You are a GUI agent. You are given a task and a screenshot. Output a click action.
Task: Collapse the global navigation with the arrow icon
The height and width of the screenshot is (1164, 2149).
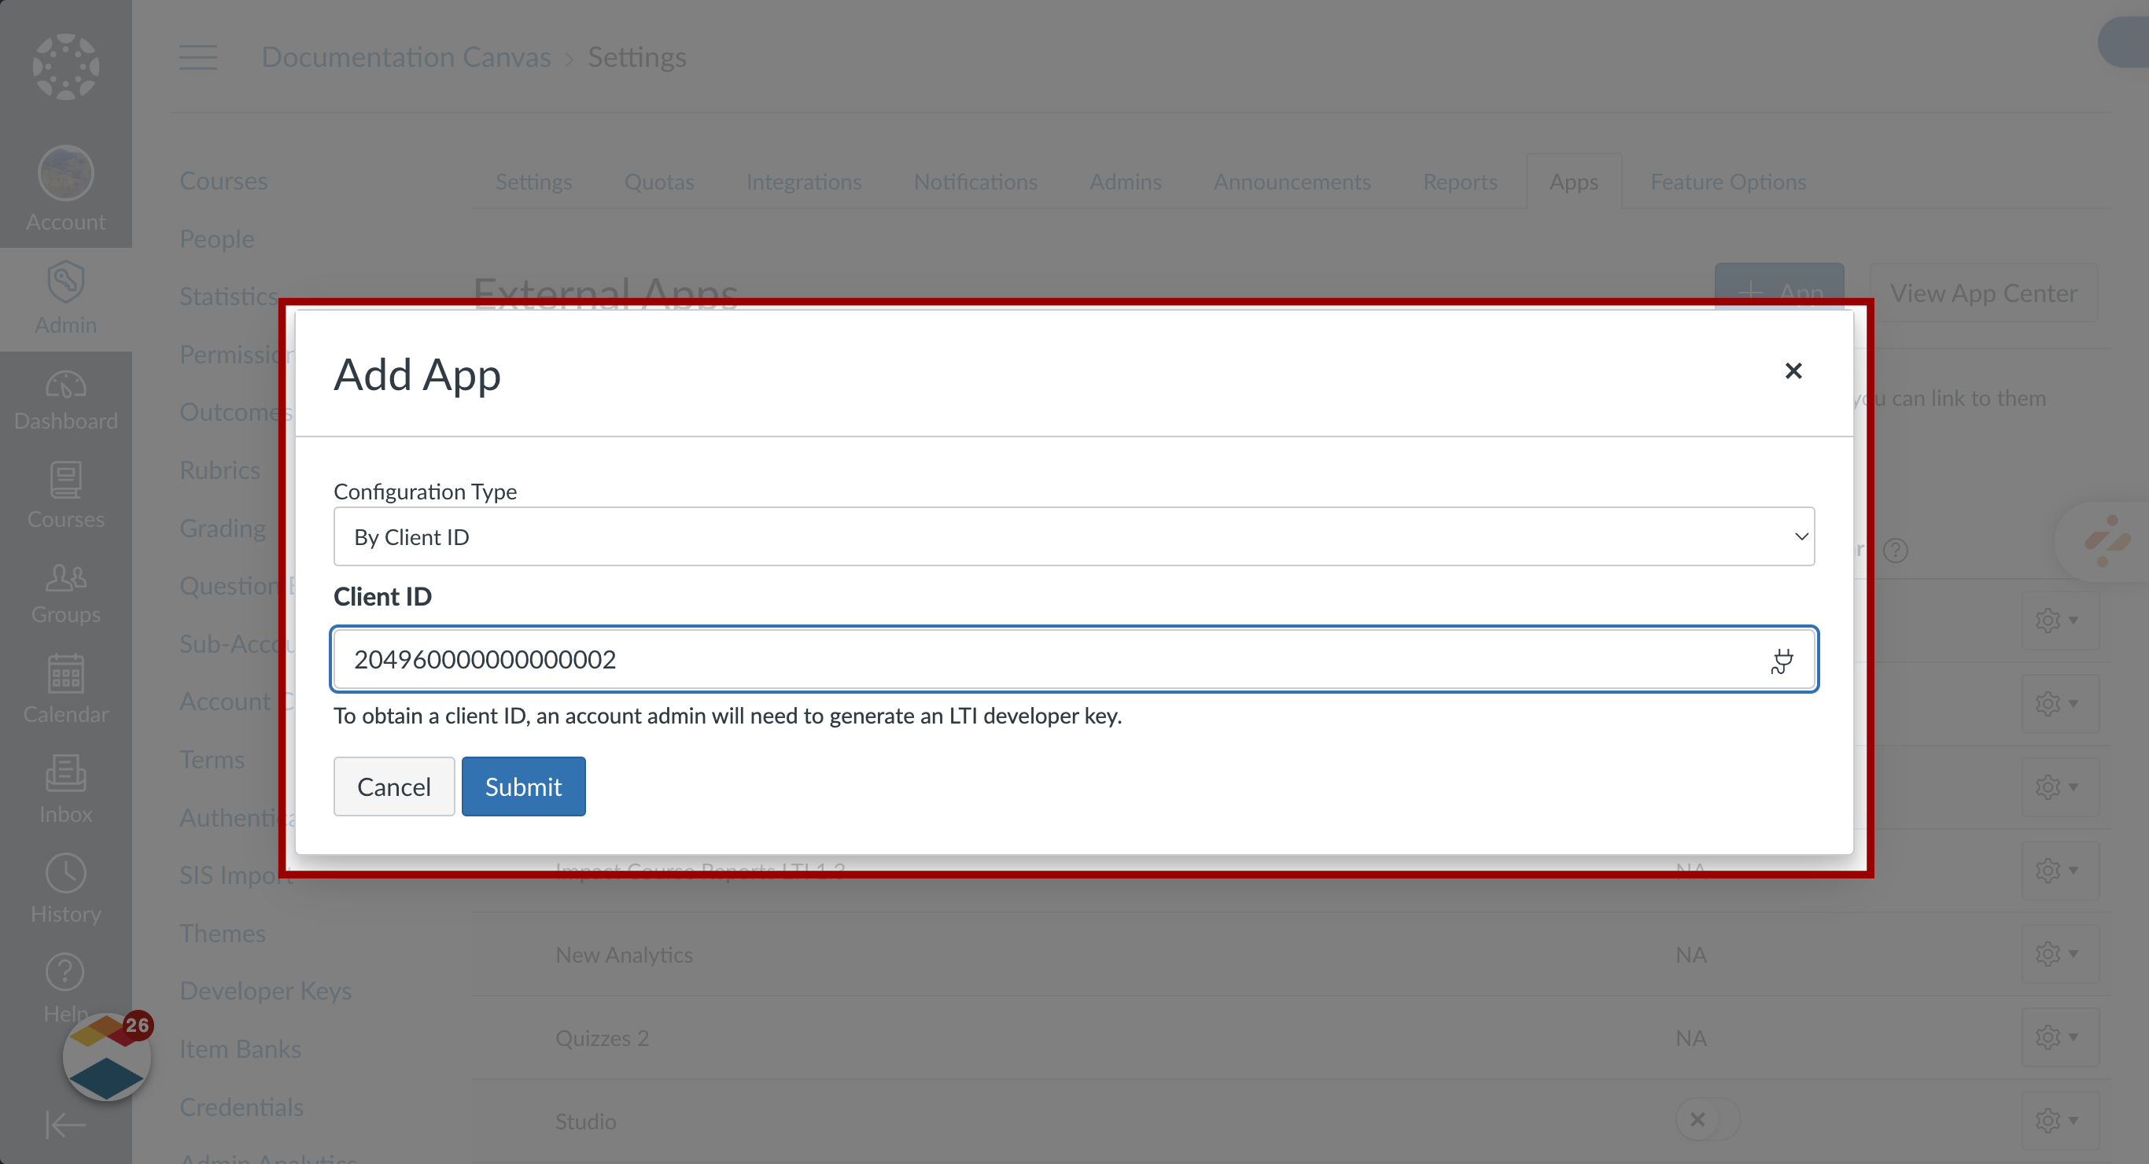click(x=66, y=1124)
